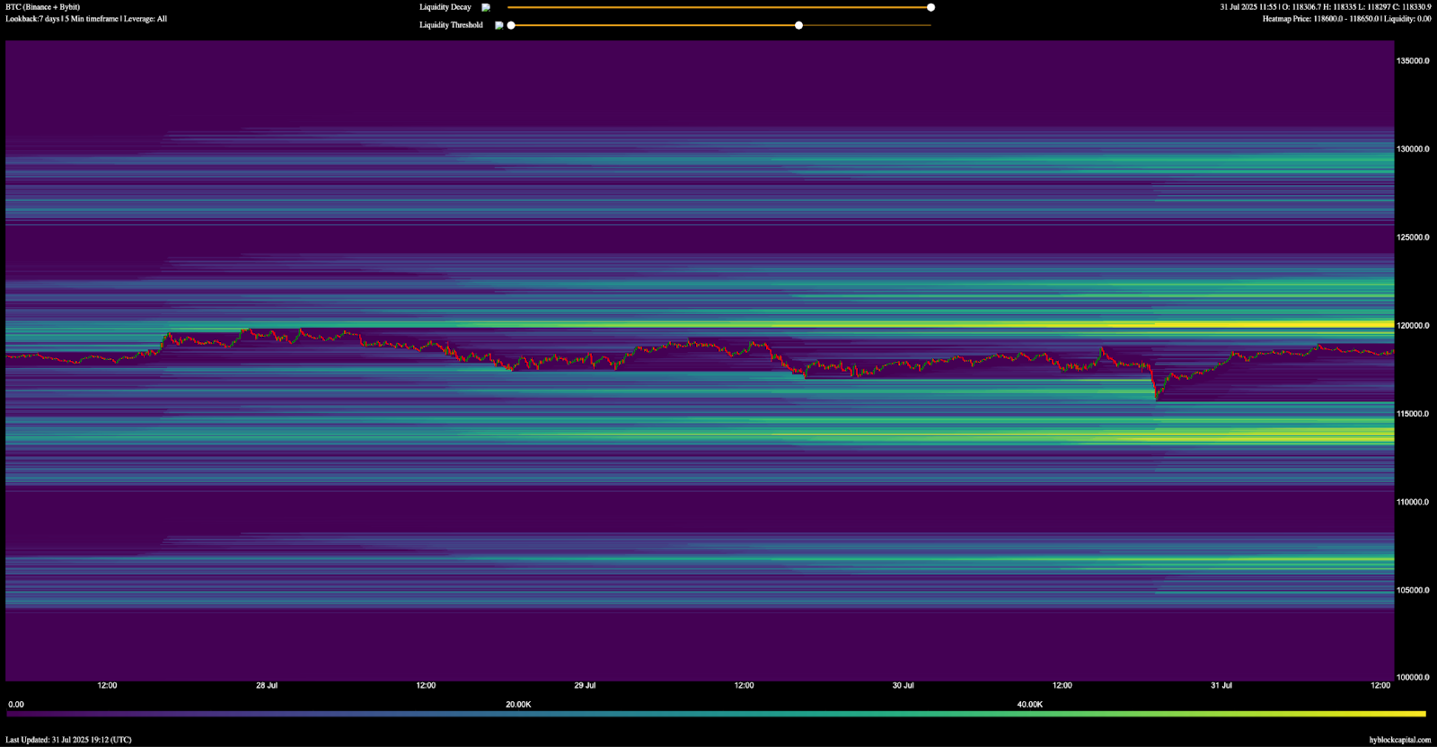1437x747 pixels.
Task: Click the 120000.0 price axis label
Action: (1412, 326)
